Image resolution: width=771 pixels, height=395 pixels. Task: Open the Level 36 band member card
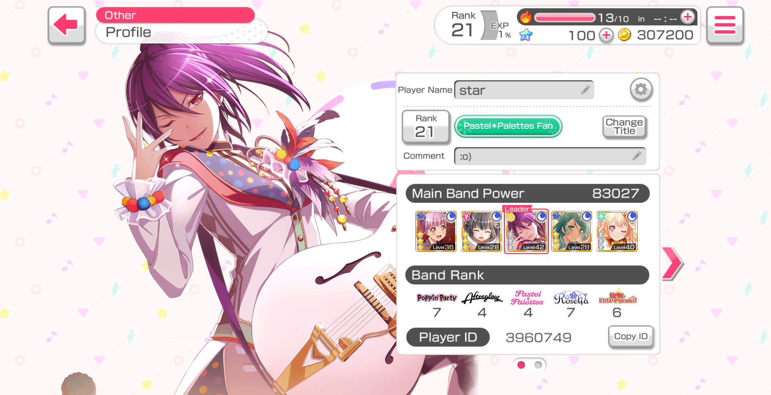coord(436,231)
